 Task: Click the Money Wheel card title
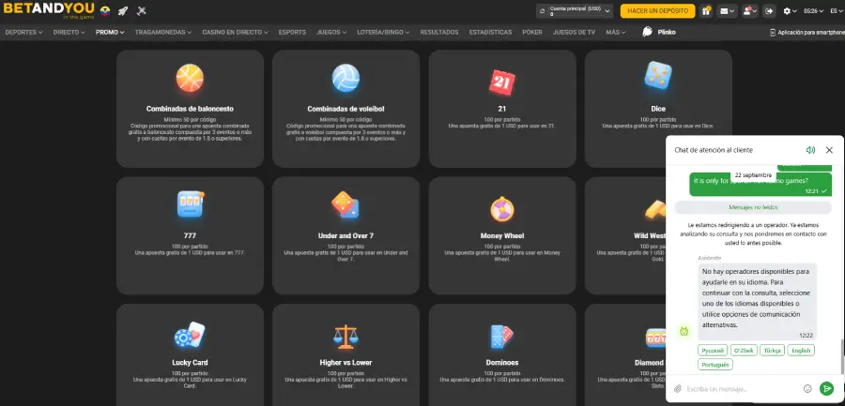(501, 236)
